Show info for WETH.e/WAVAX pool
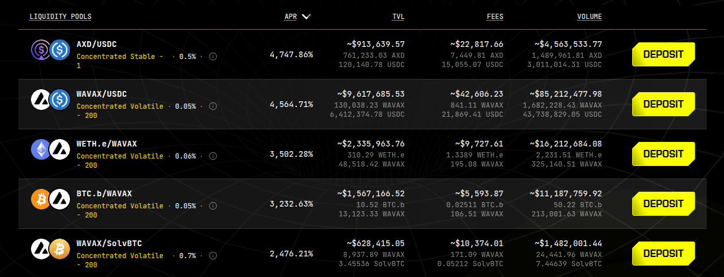 [213, 156]
